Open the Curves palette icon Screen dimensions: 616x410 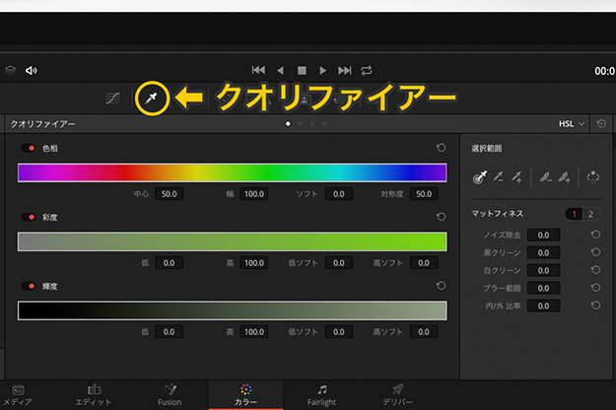click(x=113, y=98)
